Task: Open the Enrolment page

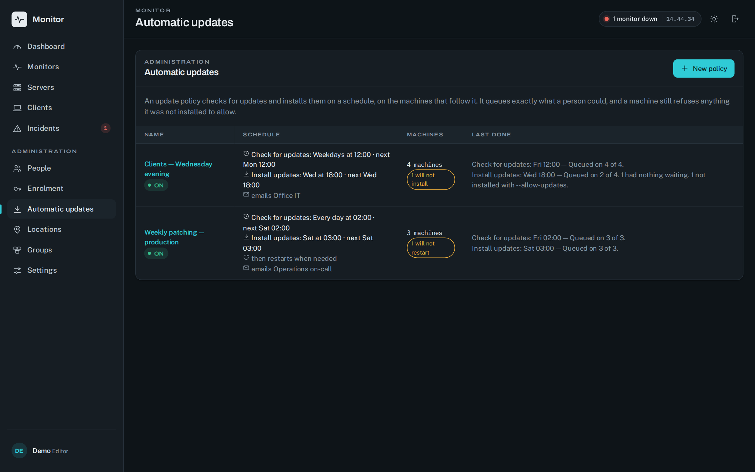Action: point(62,189)
